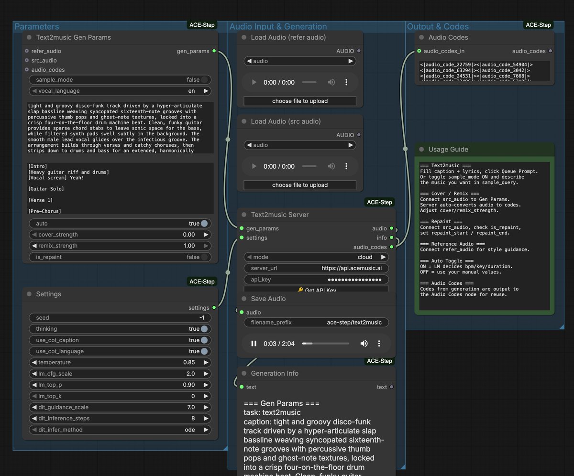This screenshot has width=574, height=476.
Task: Pause the Save Audio playback
Action: [x=254, y=343]
